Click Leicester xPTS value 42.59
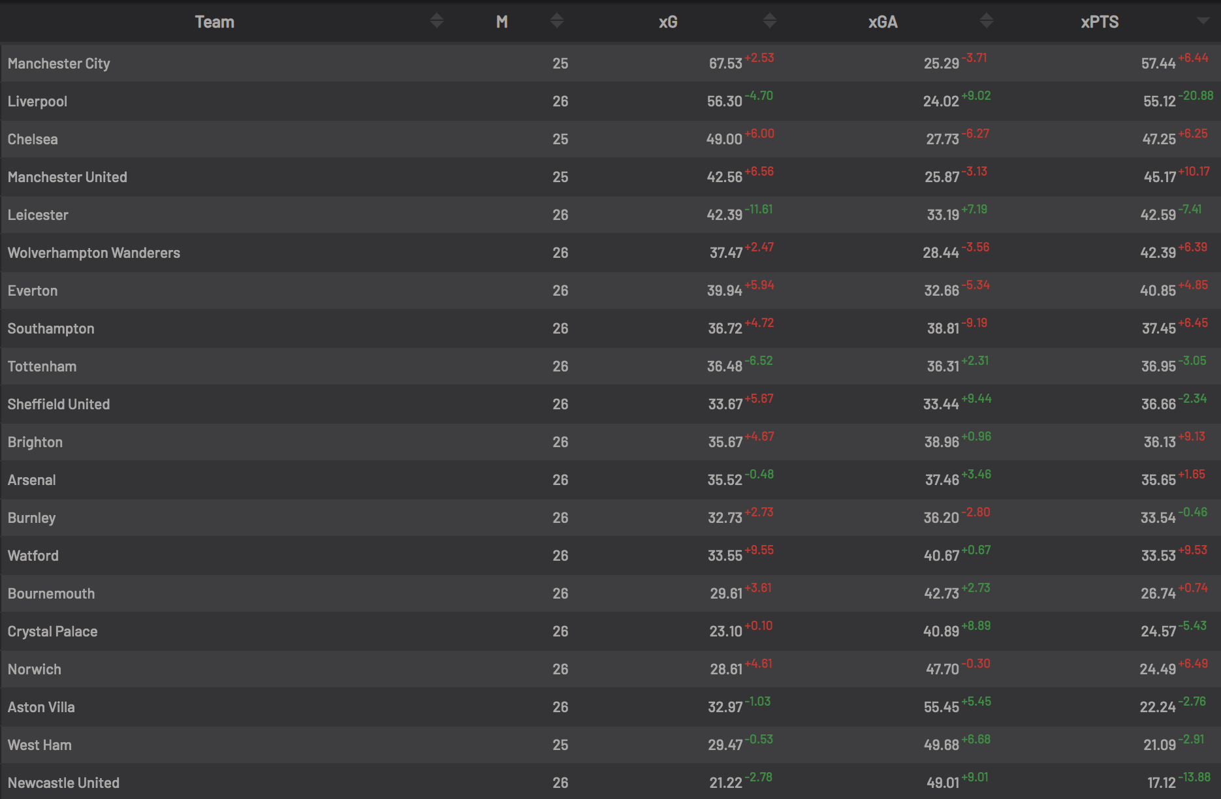Image resolution: width=1221 pixels, height=799 pixels. [1158, 215]
